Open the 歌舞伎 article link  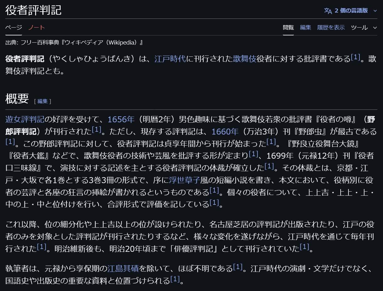pos(245,59)
